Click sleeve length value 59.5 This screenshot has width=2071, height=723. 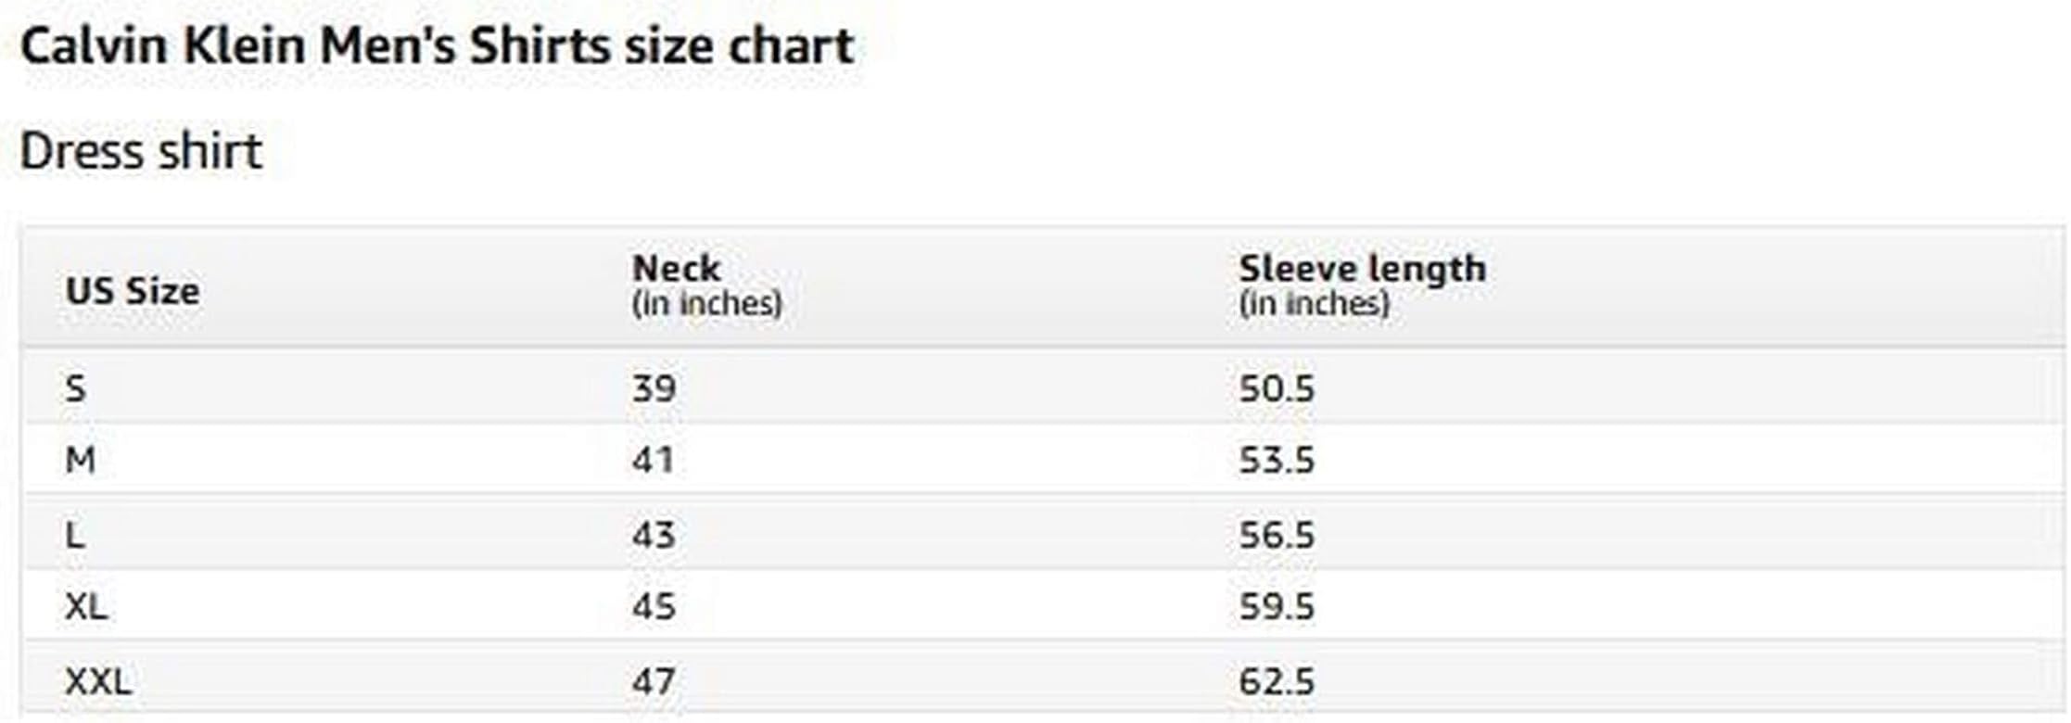click(x=1277, y=607)
